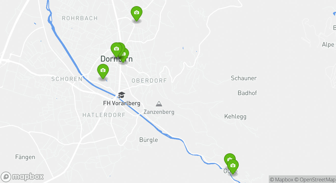Click the Kehlegg place label

point(235,117)
